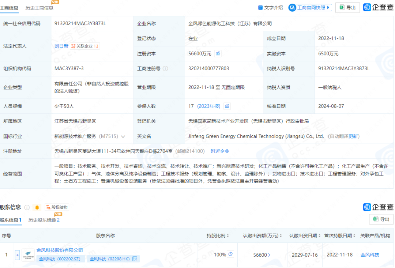Select the registered address 无锡市新吴区菱湖大道111-34号
Image resolution: width=395 pixels, height=268 pixels.
point(113,151)
